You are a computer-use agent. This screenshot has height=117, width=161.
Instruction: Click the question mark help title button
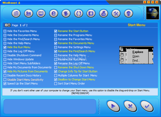(x=149, y=2)
